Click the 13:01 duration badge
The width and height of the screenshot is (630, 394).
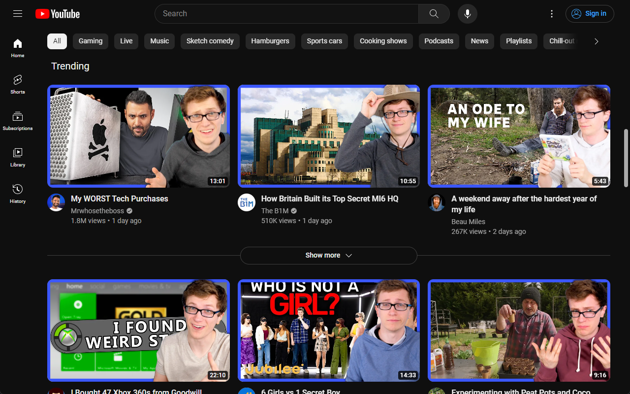point(218,181)
